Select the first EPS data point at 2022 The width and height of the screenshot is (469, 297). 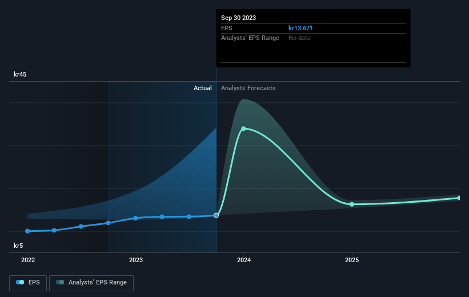pyautogui.click(x=27, y=231)
